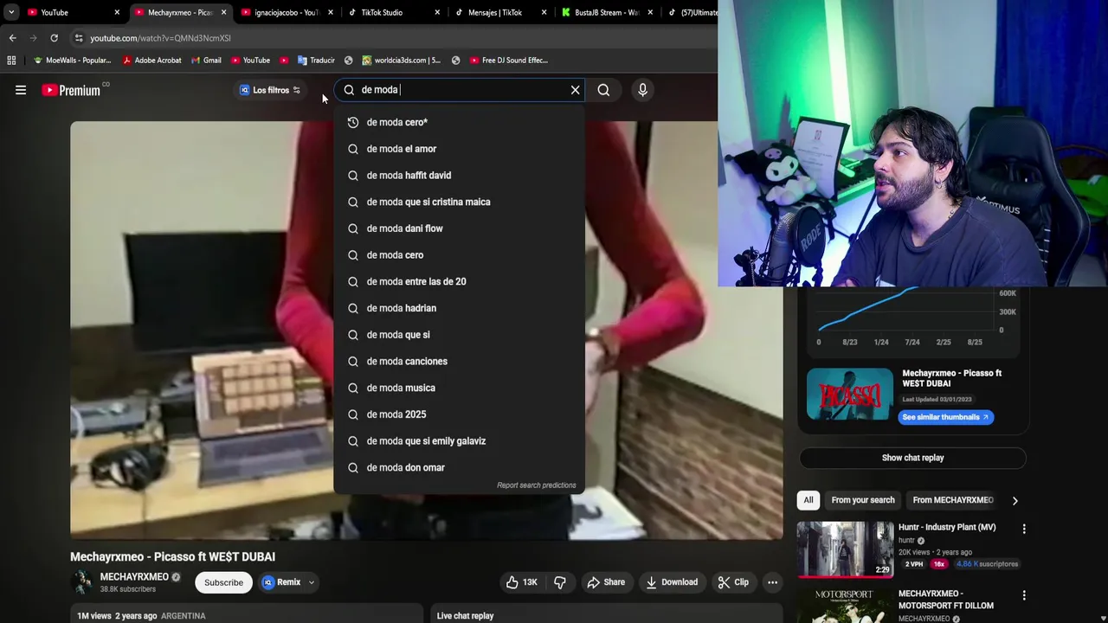
Task: Click Show chat replay button
Action: (x=912, y=458)
